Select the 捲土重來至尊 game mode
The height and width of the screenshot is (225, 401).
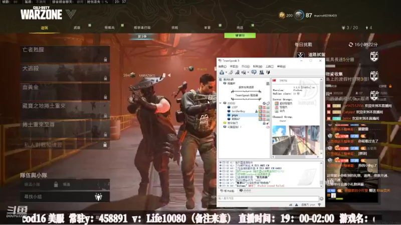[65, 129]
